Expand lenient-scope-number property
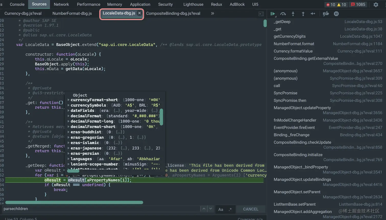 pos(68,164)
